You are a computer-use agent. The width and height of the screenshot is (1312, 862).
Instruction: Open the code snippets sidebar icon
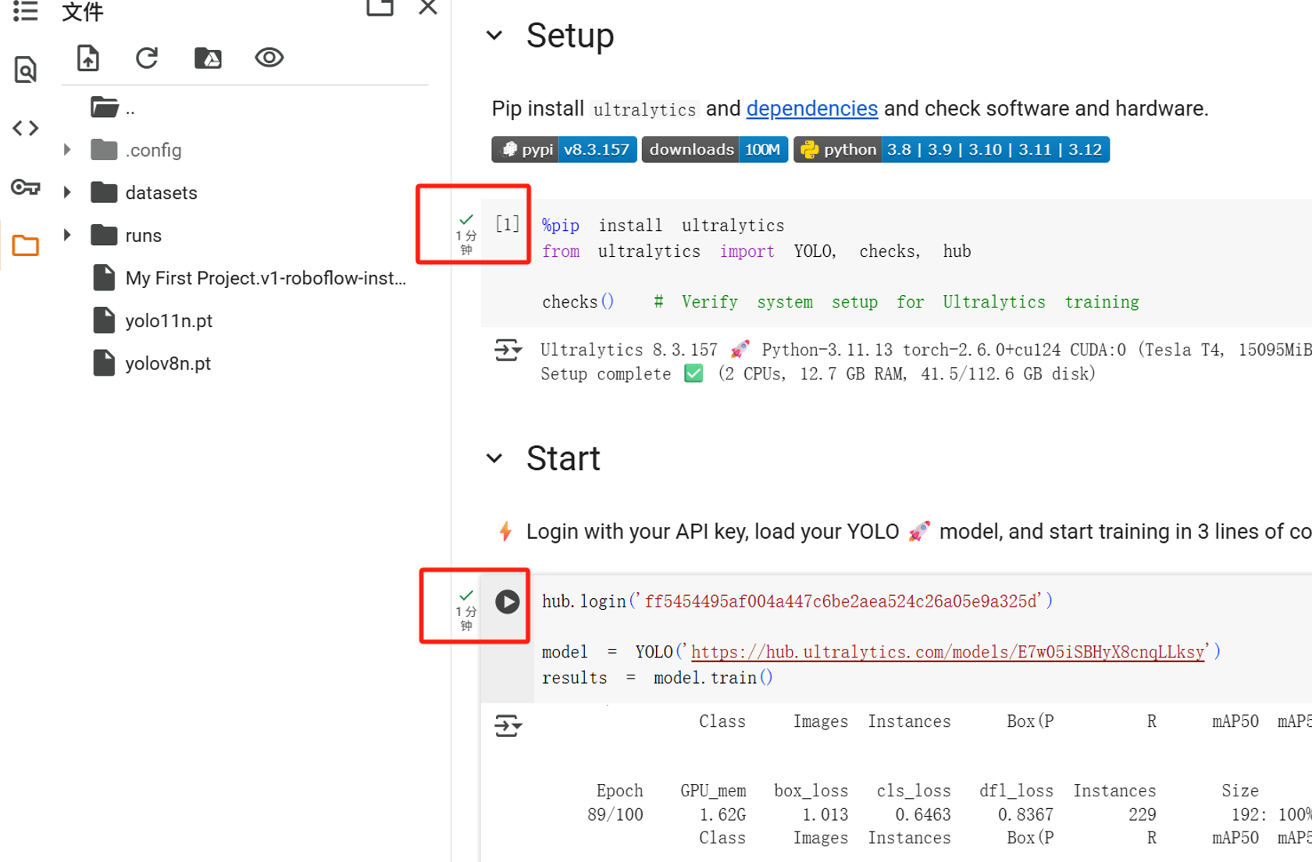point(25,127)
